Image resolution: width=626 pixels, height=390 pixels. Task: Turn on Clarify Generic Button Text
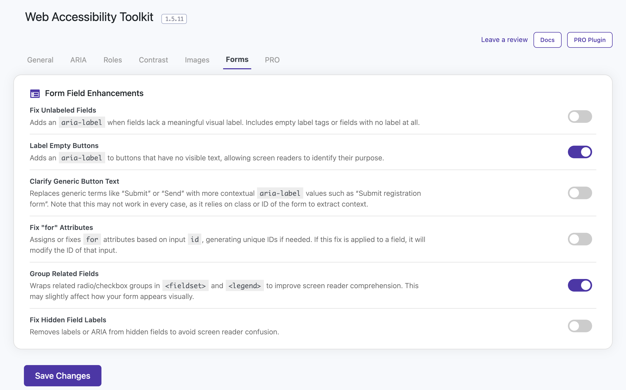[579, 193]
